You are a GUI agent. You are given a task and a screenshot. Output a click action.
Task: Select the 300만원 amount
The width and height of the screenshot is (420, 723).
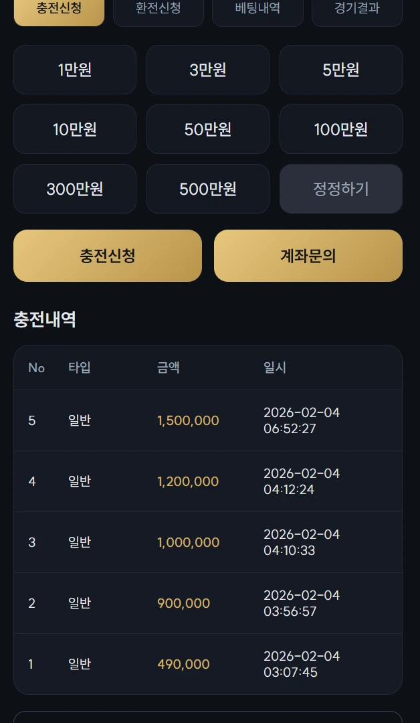(75, 189)
